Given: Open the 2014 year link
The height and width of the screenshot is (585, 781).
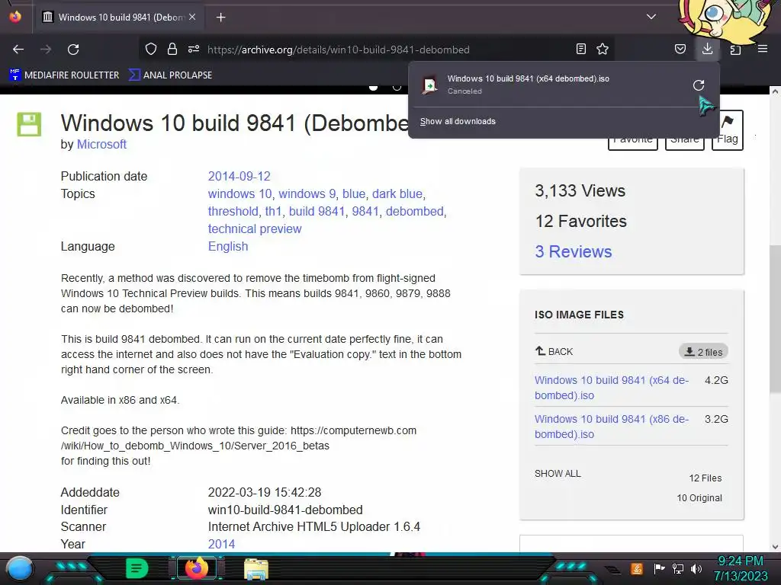Looking at the screenshot, I should point(221,544).
